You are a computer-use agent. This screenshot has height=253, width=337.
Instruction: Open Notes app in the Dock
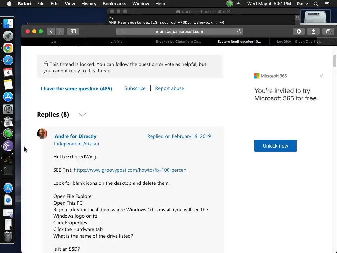click(8, 85)
